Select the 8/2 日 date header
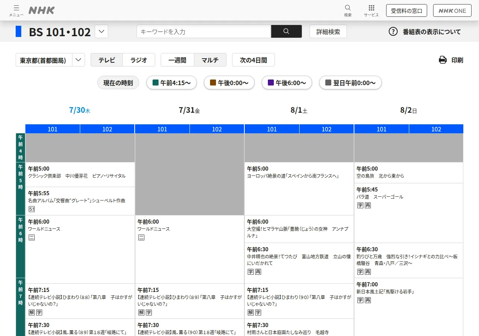Image resolution: width=479 pixels, height=336 pixels. click(408, 110)
